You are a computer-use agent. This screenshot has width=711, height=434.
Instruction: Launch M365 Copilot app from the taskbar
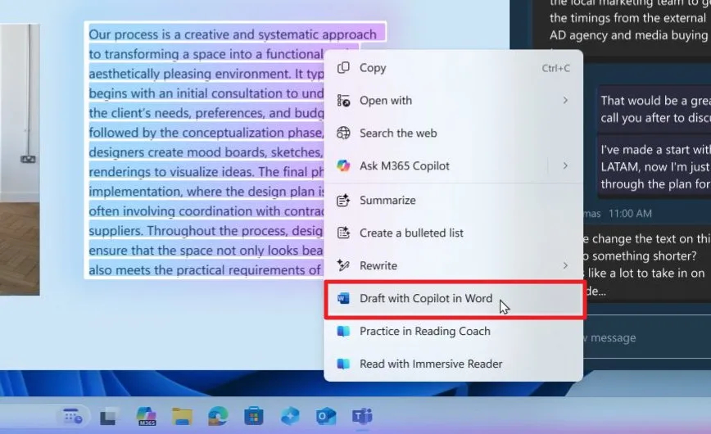(x=146, y=416)
